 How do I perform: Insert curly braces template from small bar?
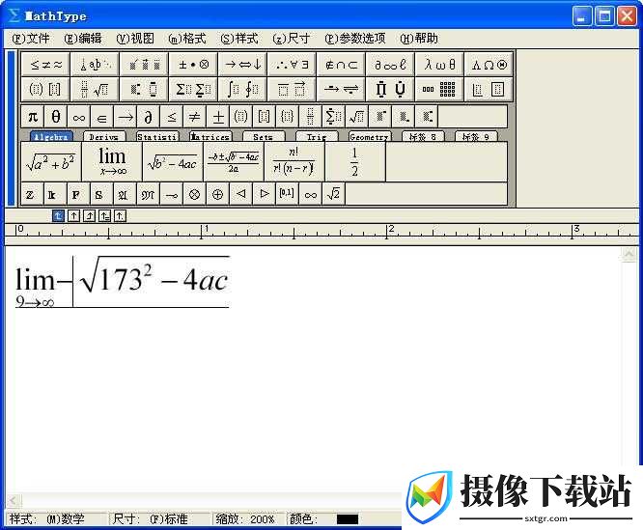click(287, 117)
